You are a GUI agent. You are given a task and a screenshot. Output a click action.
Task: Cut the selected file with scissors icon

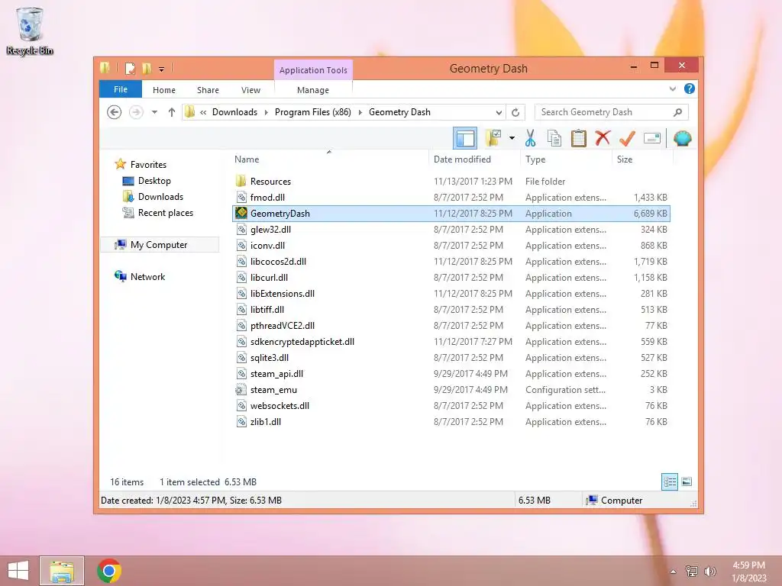(x=530, y=138)
